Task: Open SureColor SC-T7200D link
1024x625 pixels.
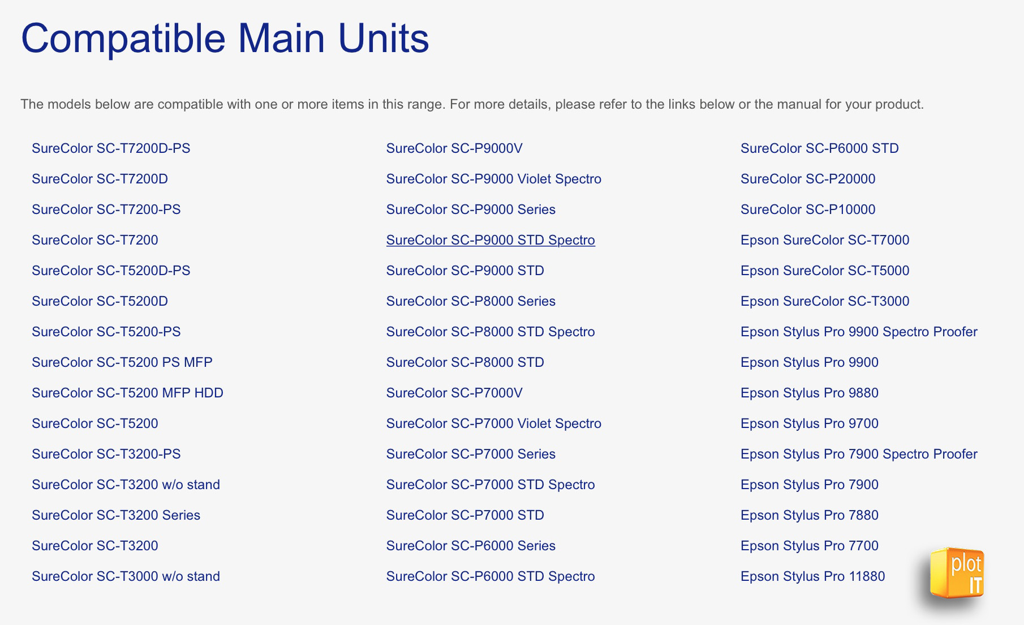Action: point(100,179)
